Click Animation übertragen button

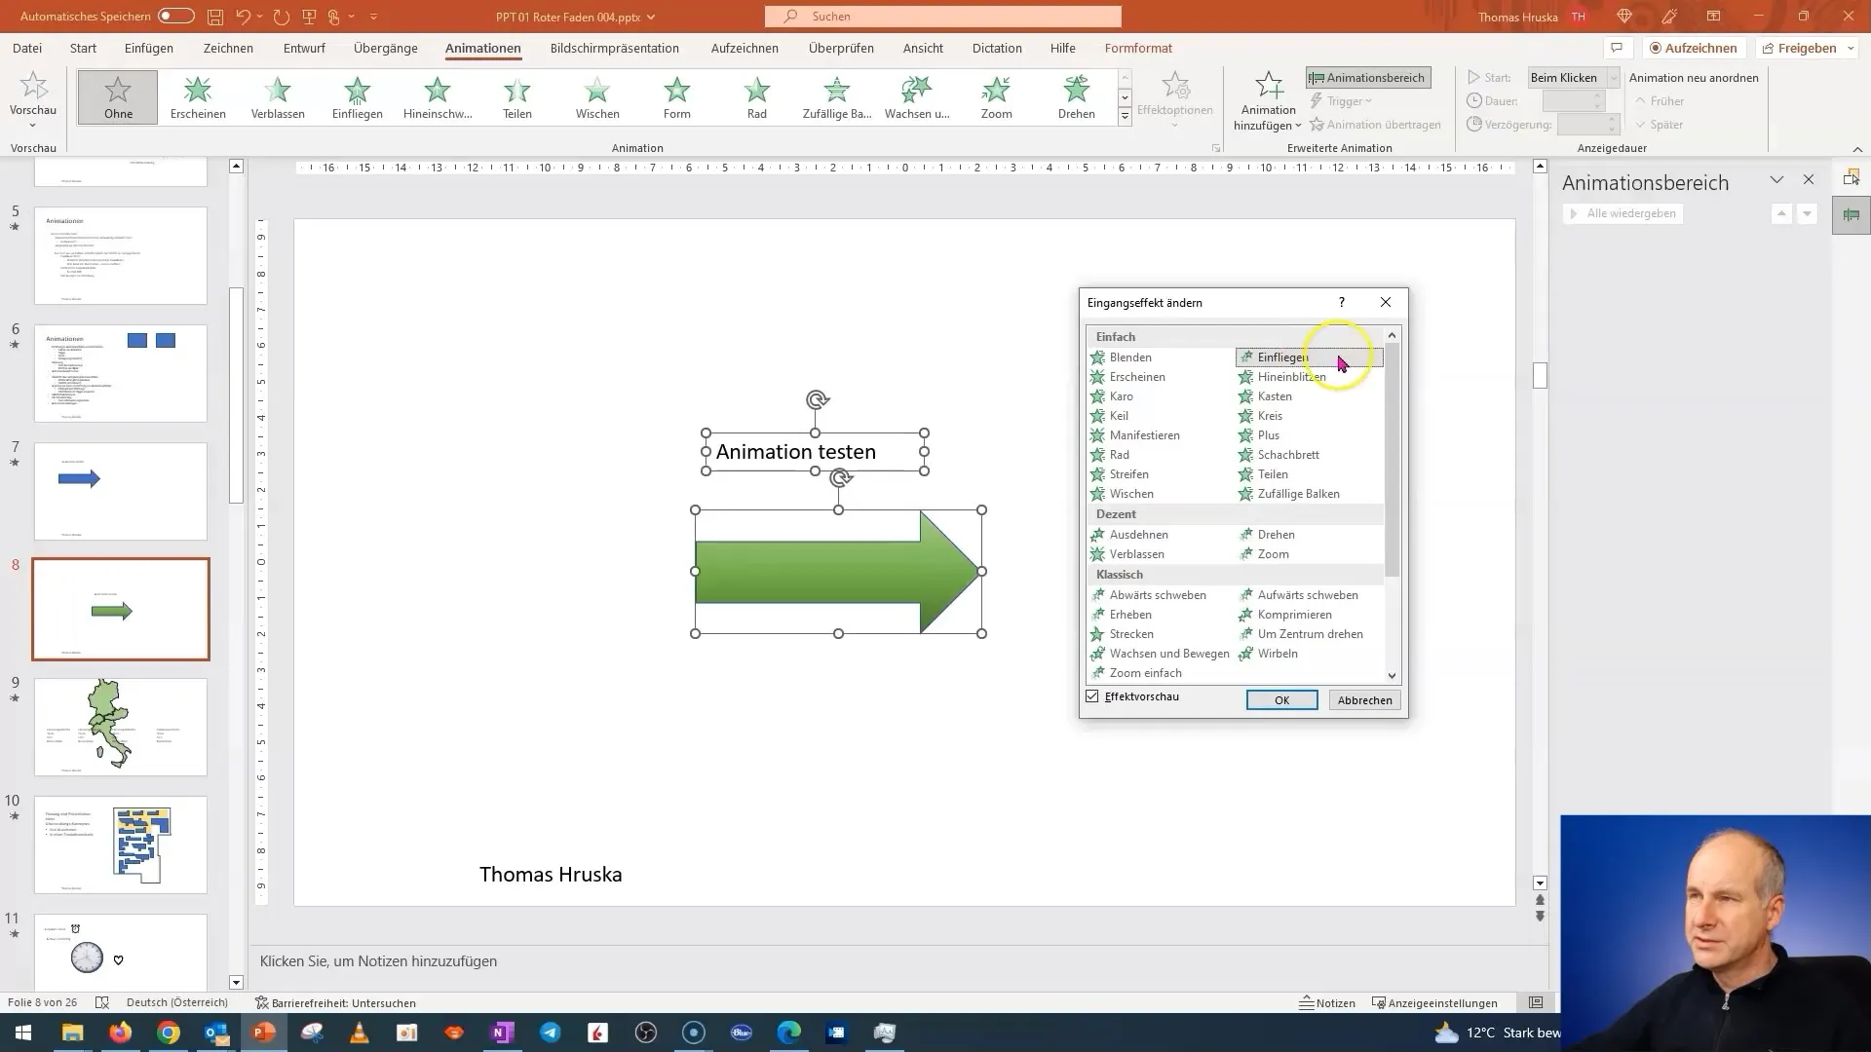pyautogui.click(x=1375, y=125)
